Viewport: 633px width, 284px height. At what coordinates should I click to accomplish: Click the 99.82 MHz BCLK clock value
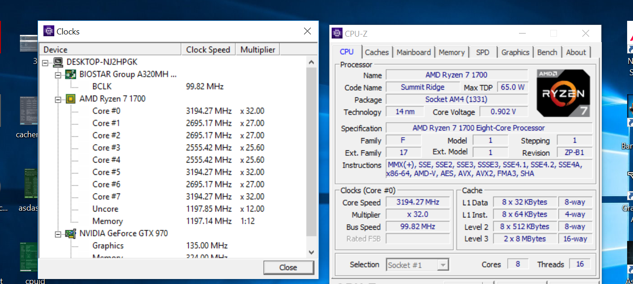tap(205, 87)
